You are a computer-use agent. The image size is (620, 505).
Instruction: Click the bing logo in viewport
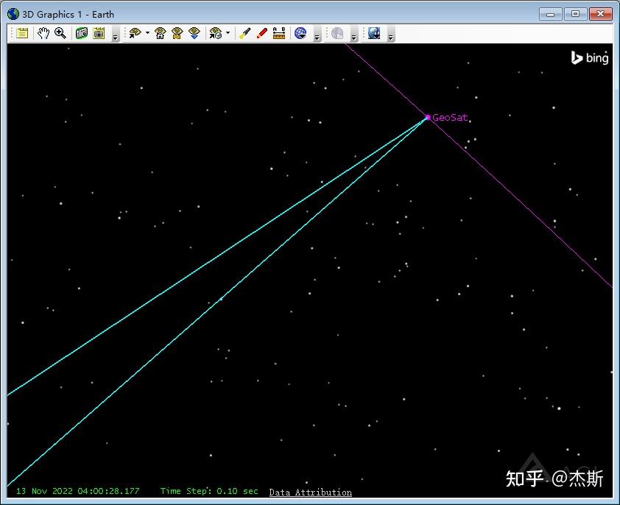[590, 58]
